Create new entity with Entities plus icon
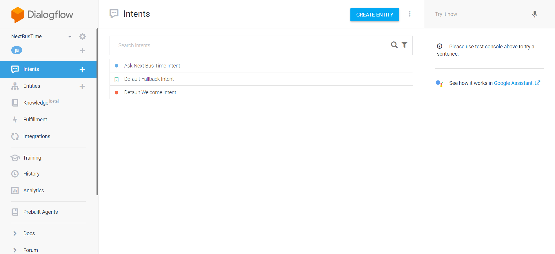The image size is (555, 254). (82, 86)
